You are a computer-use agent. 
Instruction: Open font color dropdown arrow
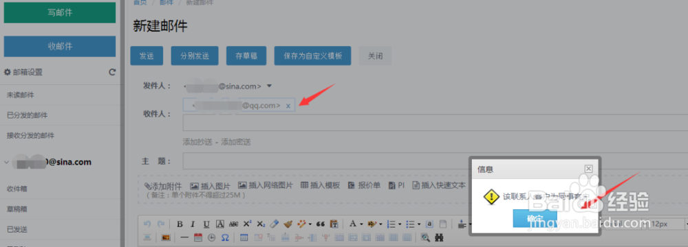click(x=362, y=224)
